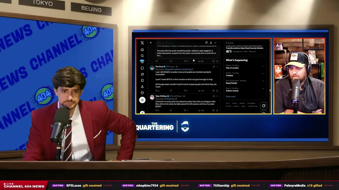This screenshot has height=190, width=339.
Task: Open the More circle icon in X sidebar
Action: pyautogui.click(x=142, y=93)
